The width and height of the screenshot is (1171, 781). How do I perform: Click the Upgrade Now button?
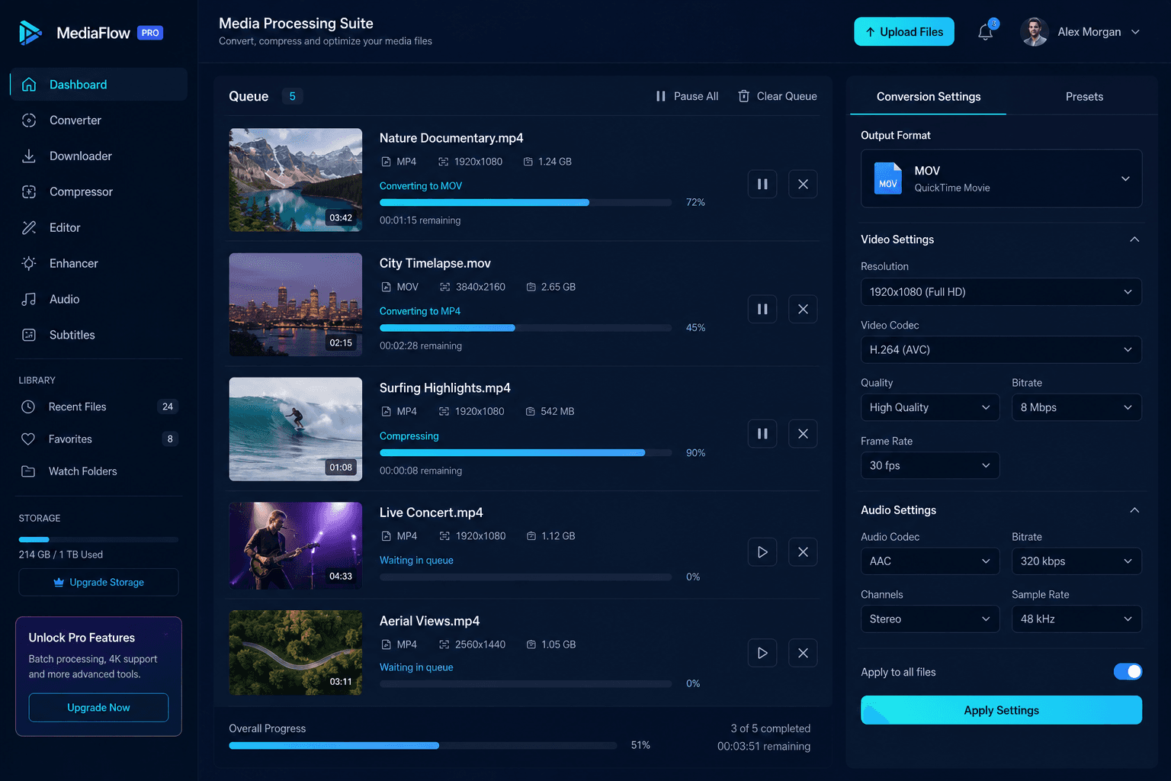tap(99, 708)
